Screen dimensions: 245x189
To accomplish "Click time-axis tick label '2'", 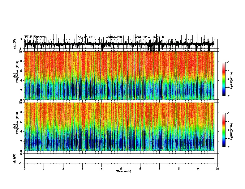I will 63,169.
